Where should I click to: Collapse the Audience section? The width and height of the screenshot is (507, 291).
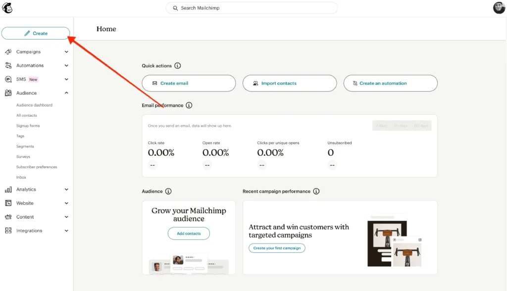tap(66, 93)
